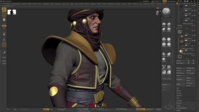Collapse the Jacket subtool folder

(x=180, y=32)
